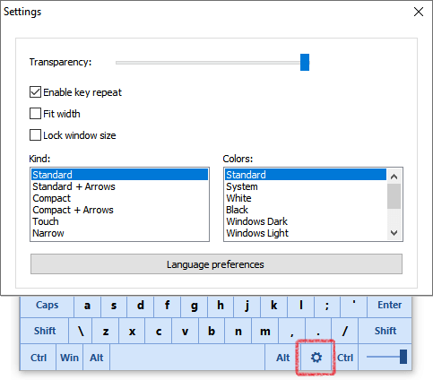433x380 pixels.
Task: Tap the 'v' key
Action: tap(185, 331)
